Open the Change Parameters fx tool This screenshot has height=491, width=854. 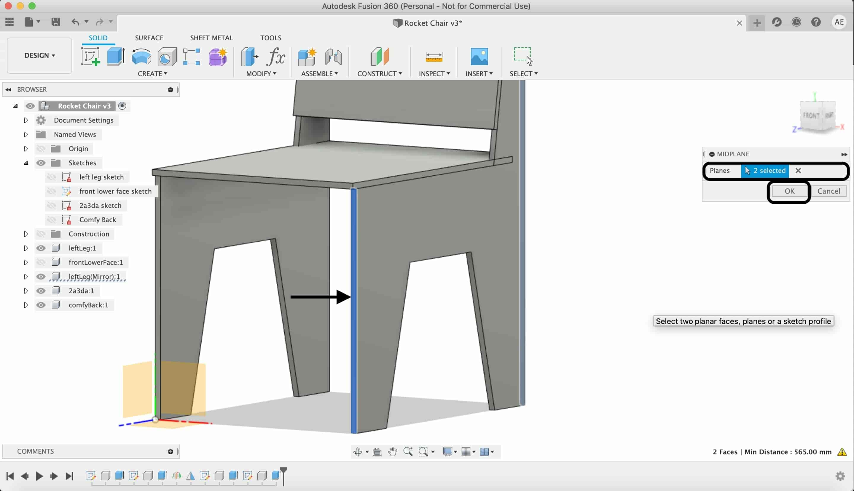[275, 57]
